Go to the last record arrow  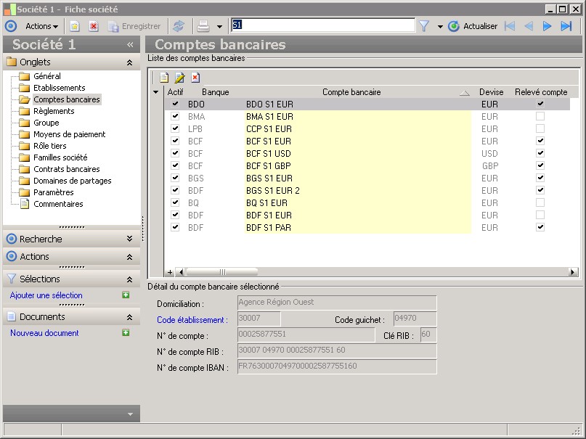566,26
